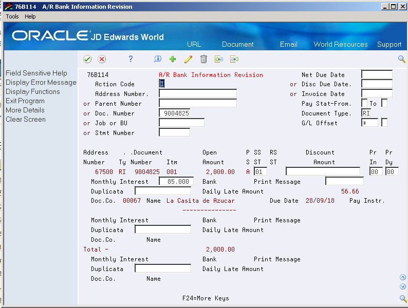Open help with the blue question mark icon
Screen dimensions: 408x308
coord(131,59)
